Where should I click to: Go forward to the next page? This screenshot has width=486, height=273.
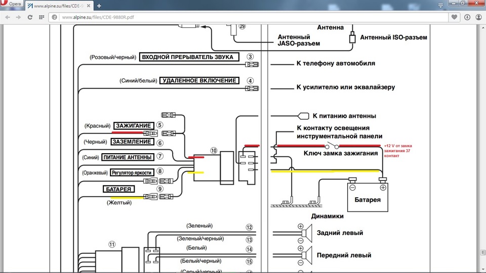(x=18, y=17)
